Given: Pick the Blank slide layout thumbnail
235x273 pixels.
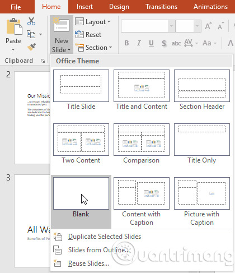Looking at the screenshot, I should [81, 193].
